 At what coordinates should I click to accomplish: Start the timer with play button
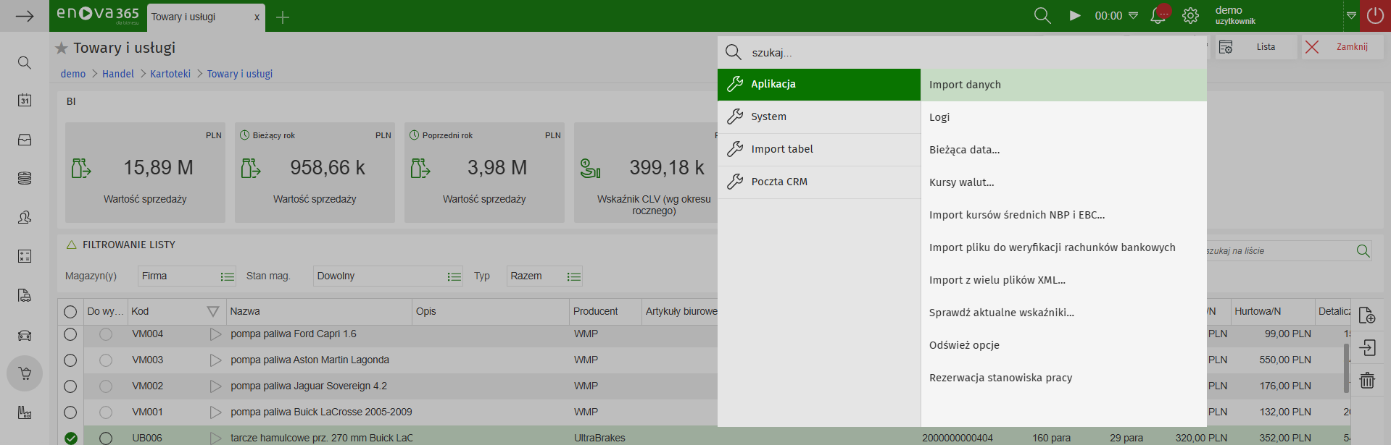point(1075,16)
